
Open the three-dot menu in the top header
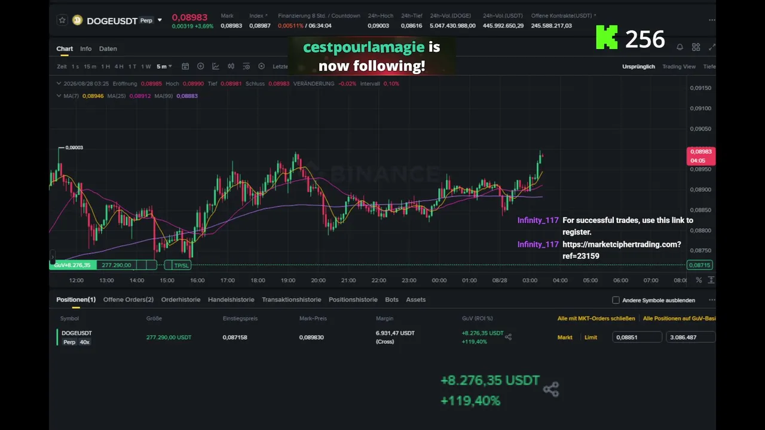[x=712, y=20]
